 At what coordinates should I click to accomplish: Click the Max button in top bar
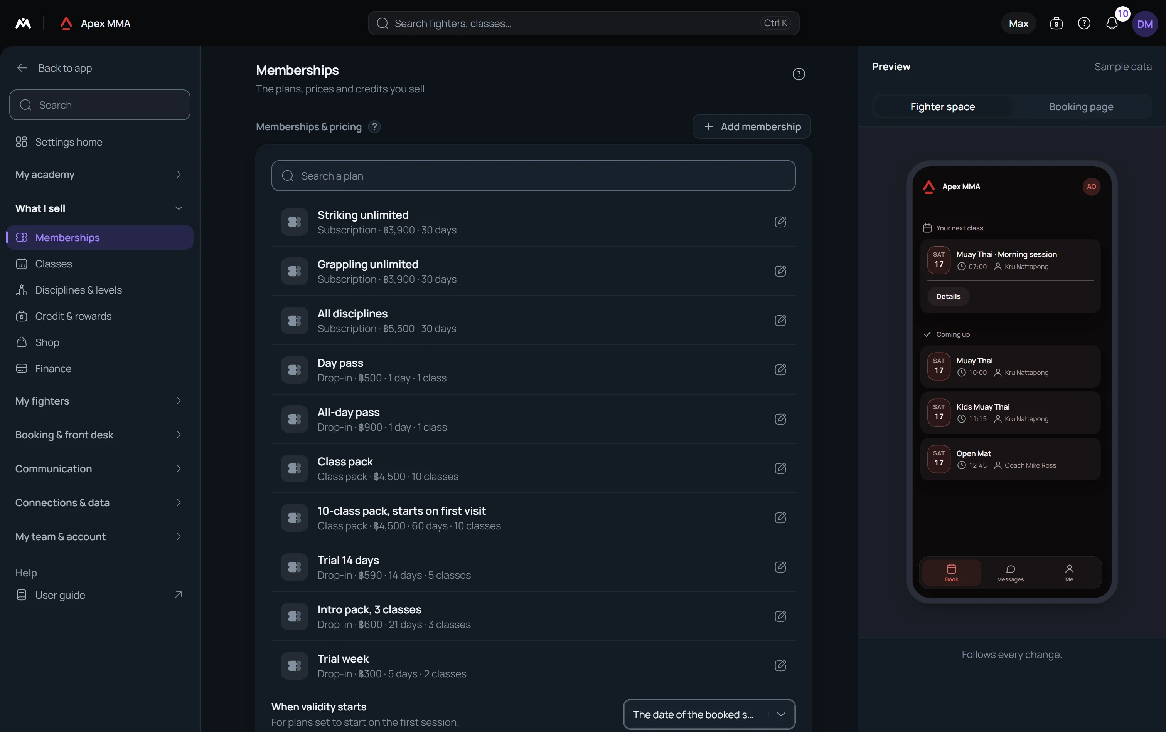click(1018, 23)
